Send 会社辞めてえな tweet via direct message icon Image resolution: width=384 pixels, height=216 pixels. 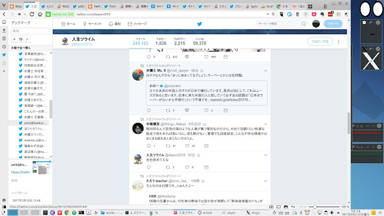pos(206,167)
